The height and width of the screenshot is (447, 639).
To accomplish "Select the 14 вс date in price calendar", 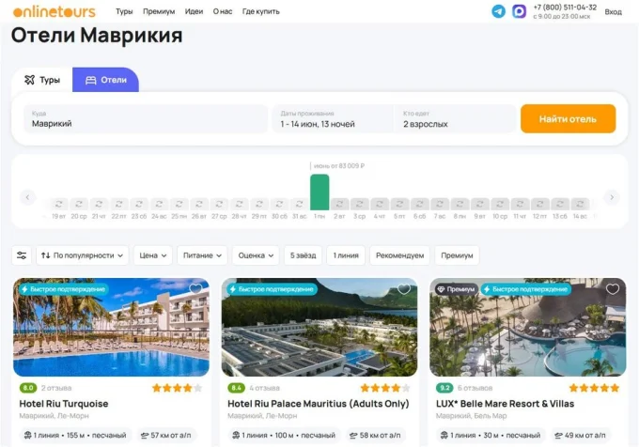I will [x=580, y=208].
